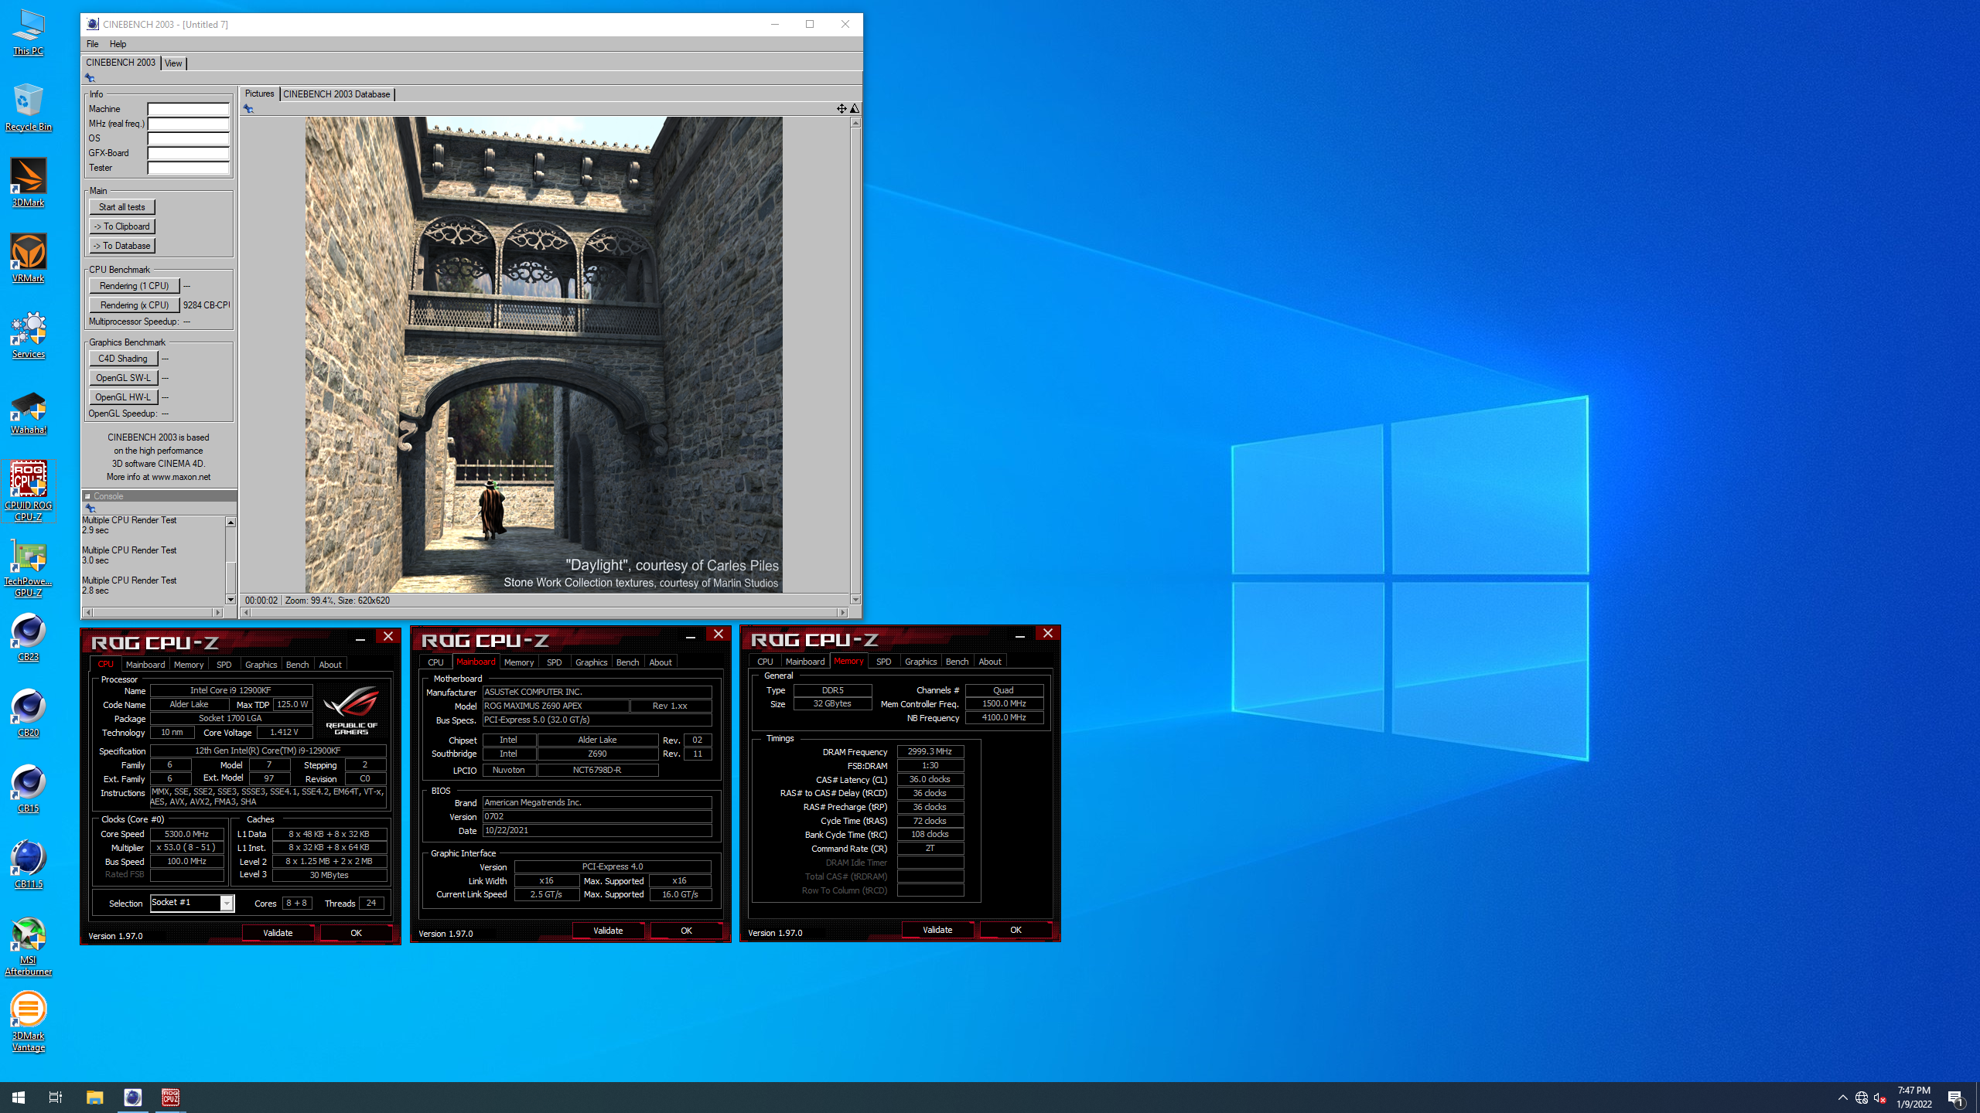Run C4D Shading benchmark
The image size is (1980, 1113).
(x=123, y=359)
